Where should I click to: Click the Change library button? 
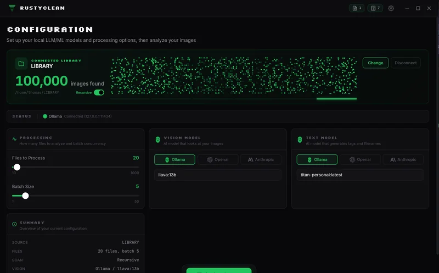375,63
